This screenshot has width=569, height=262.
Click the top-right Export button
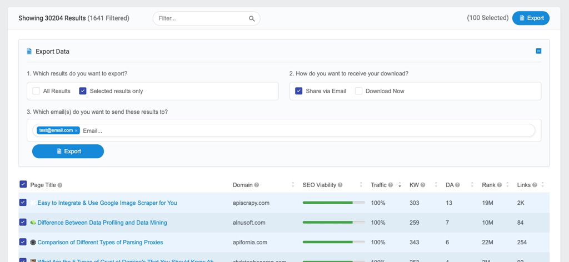(x=531, y=18)
